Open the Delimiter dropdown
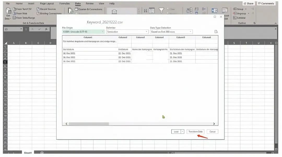Screen dimensions: 282x157 tap(127, 32)
